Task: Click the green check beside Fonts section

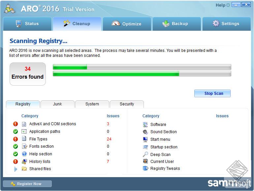Action: [16, 146]
